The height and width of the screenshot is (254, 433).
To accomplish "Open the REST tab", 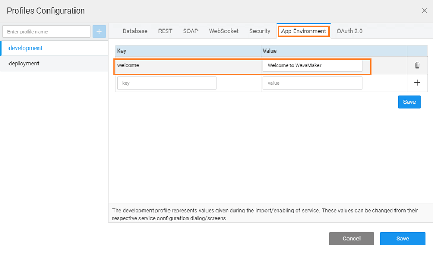I will point(165,31).
